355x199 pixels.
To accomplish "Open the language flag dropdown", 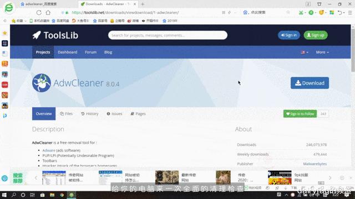I will 304,52.
